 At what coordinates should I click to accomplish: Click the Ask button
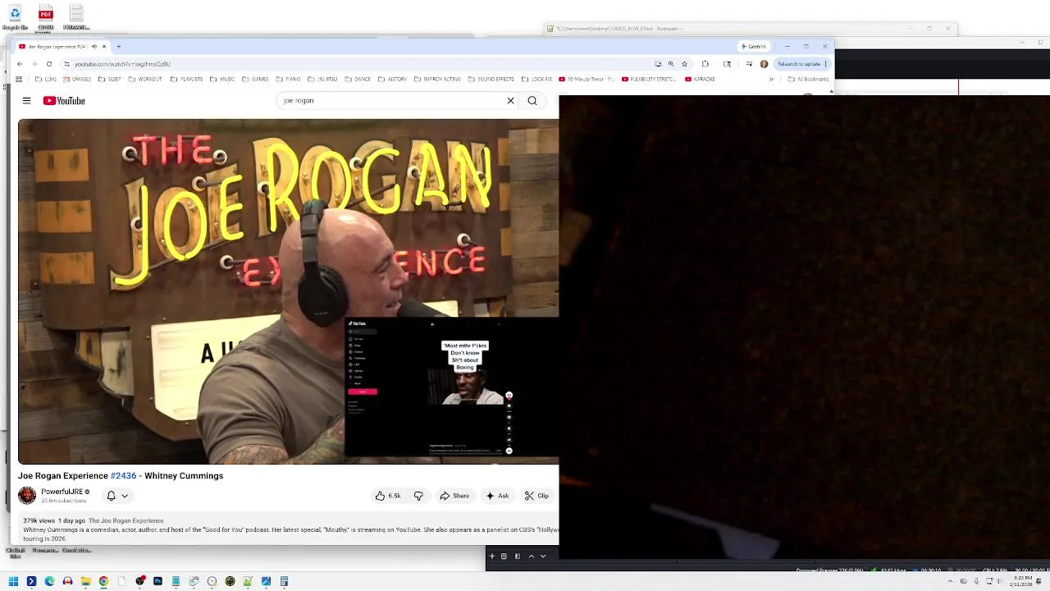pos(497,496)
